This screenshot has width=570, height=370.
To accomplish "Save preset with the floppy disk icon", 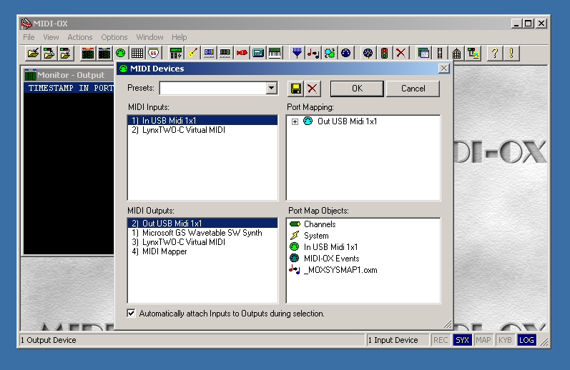I will click(x=296, y=89).
